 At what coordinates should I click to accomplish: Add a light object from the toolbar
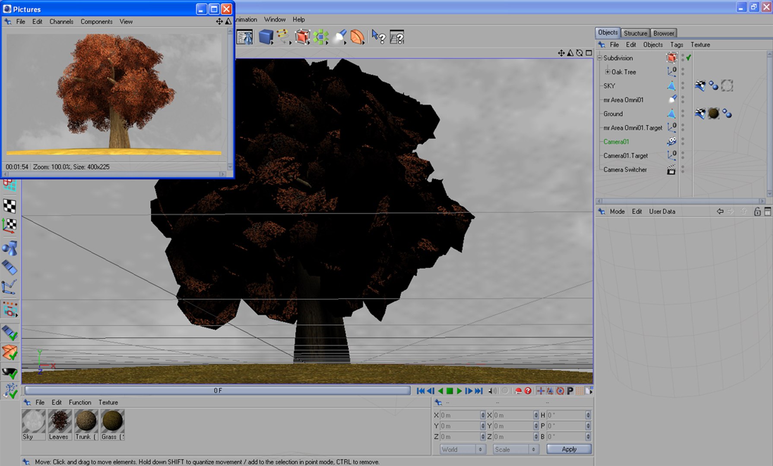(x=340, y=37)
